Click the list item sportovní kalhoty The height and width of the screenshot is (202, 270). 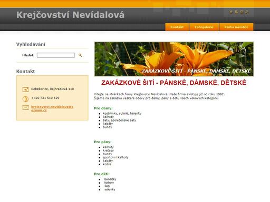click(115, 157)
